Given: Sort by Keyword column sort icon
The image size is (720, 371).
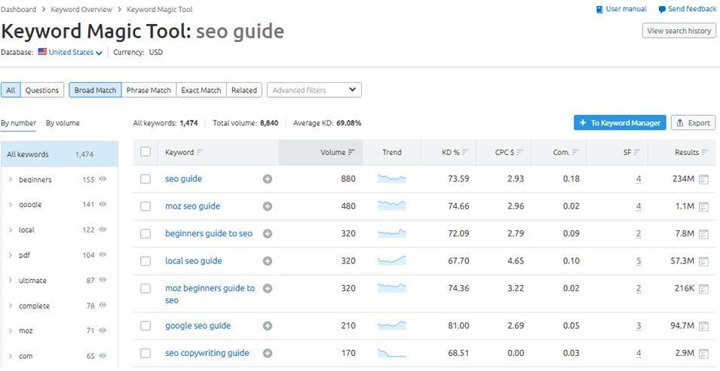Looking at the screenshot, I should tap(200, 152).
